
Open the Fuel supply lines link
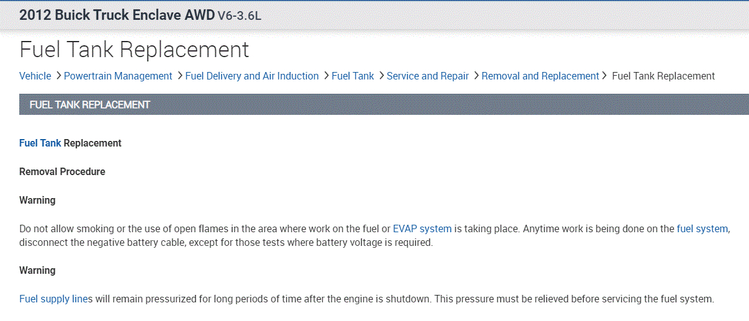pos(56,299)
